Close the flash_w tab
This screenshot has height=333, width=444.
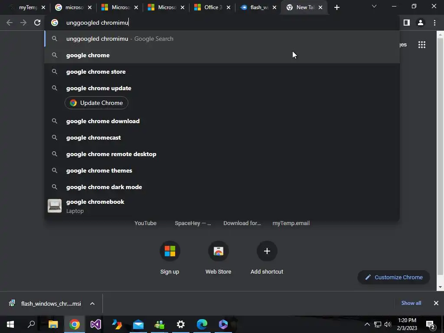tap(274, 8)
